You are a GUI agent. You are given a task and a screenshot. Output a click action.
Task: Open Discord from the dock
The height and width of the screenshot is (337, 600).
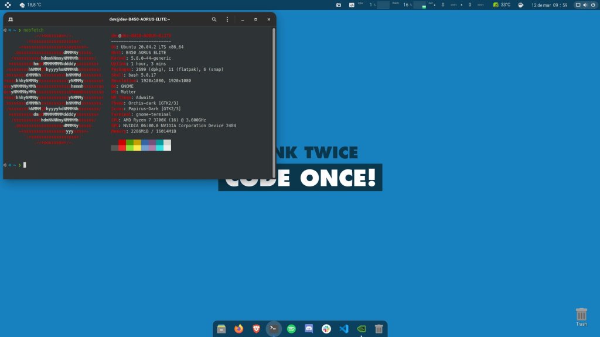tap(309, 329)
